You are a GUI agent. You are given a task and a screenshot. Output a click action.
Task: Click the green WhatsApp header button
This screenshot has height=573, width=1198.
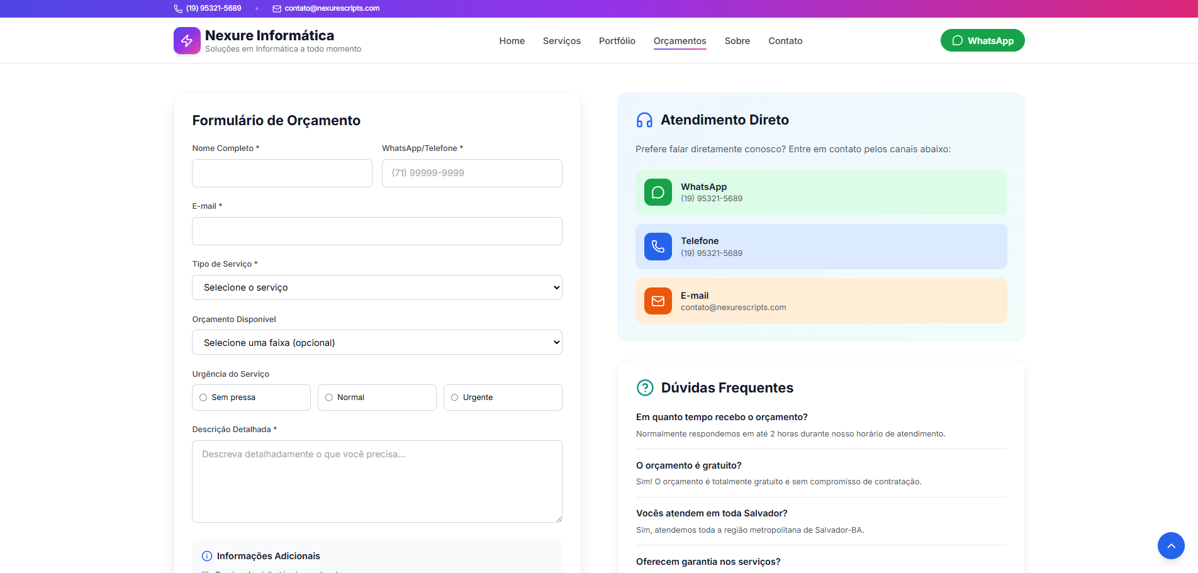click(983, 40)
